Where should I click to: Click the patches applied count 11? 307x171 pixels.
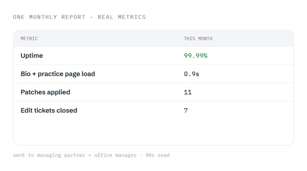pos(188,92)
